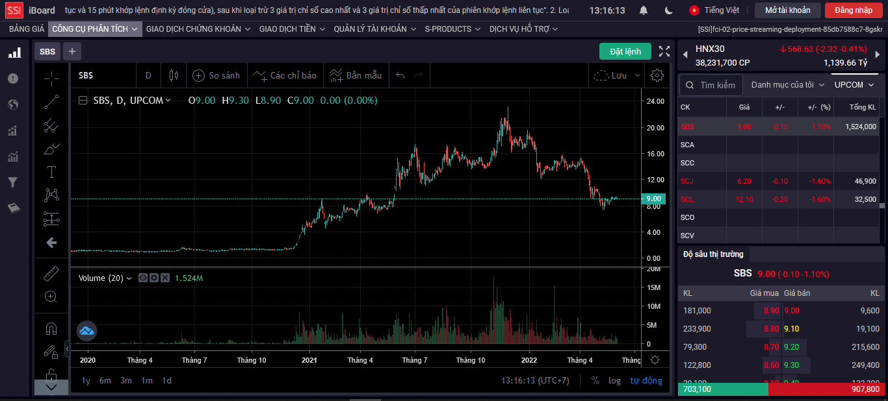Open Bản mẫu templates

click(356, 75)
